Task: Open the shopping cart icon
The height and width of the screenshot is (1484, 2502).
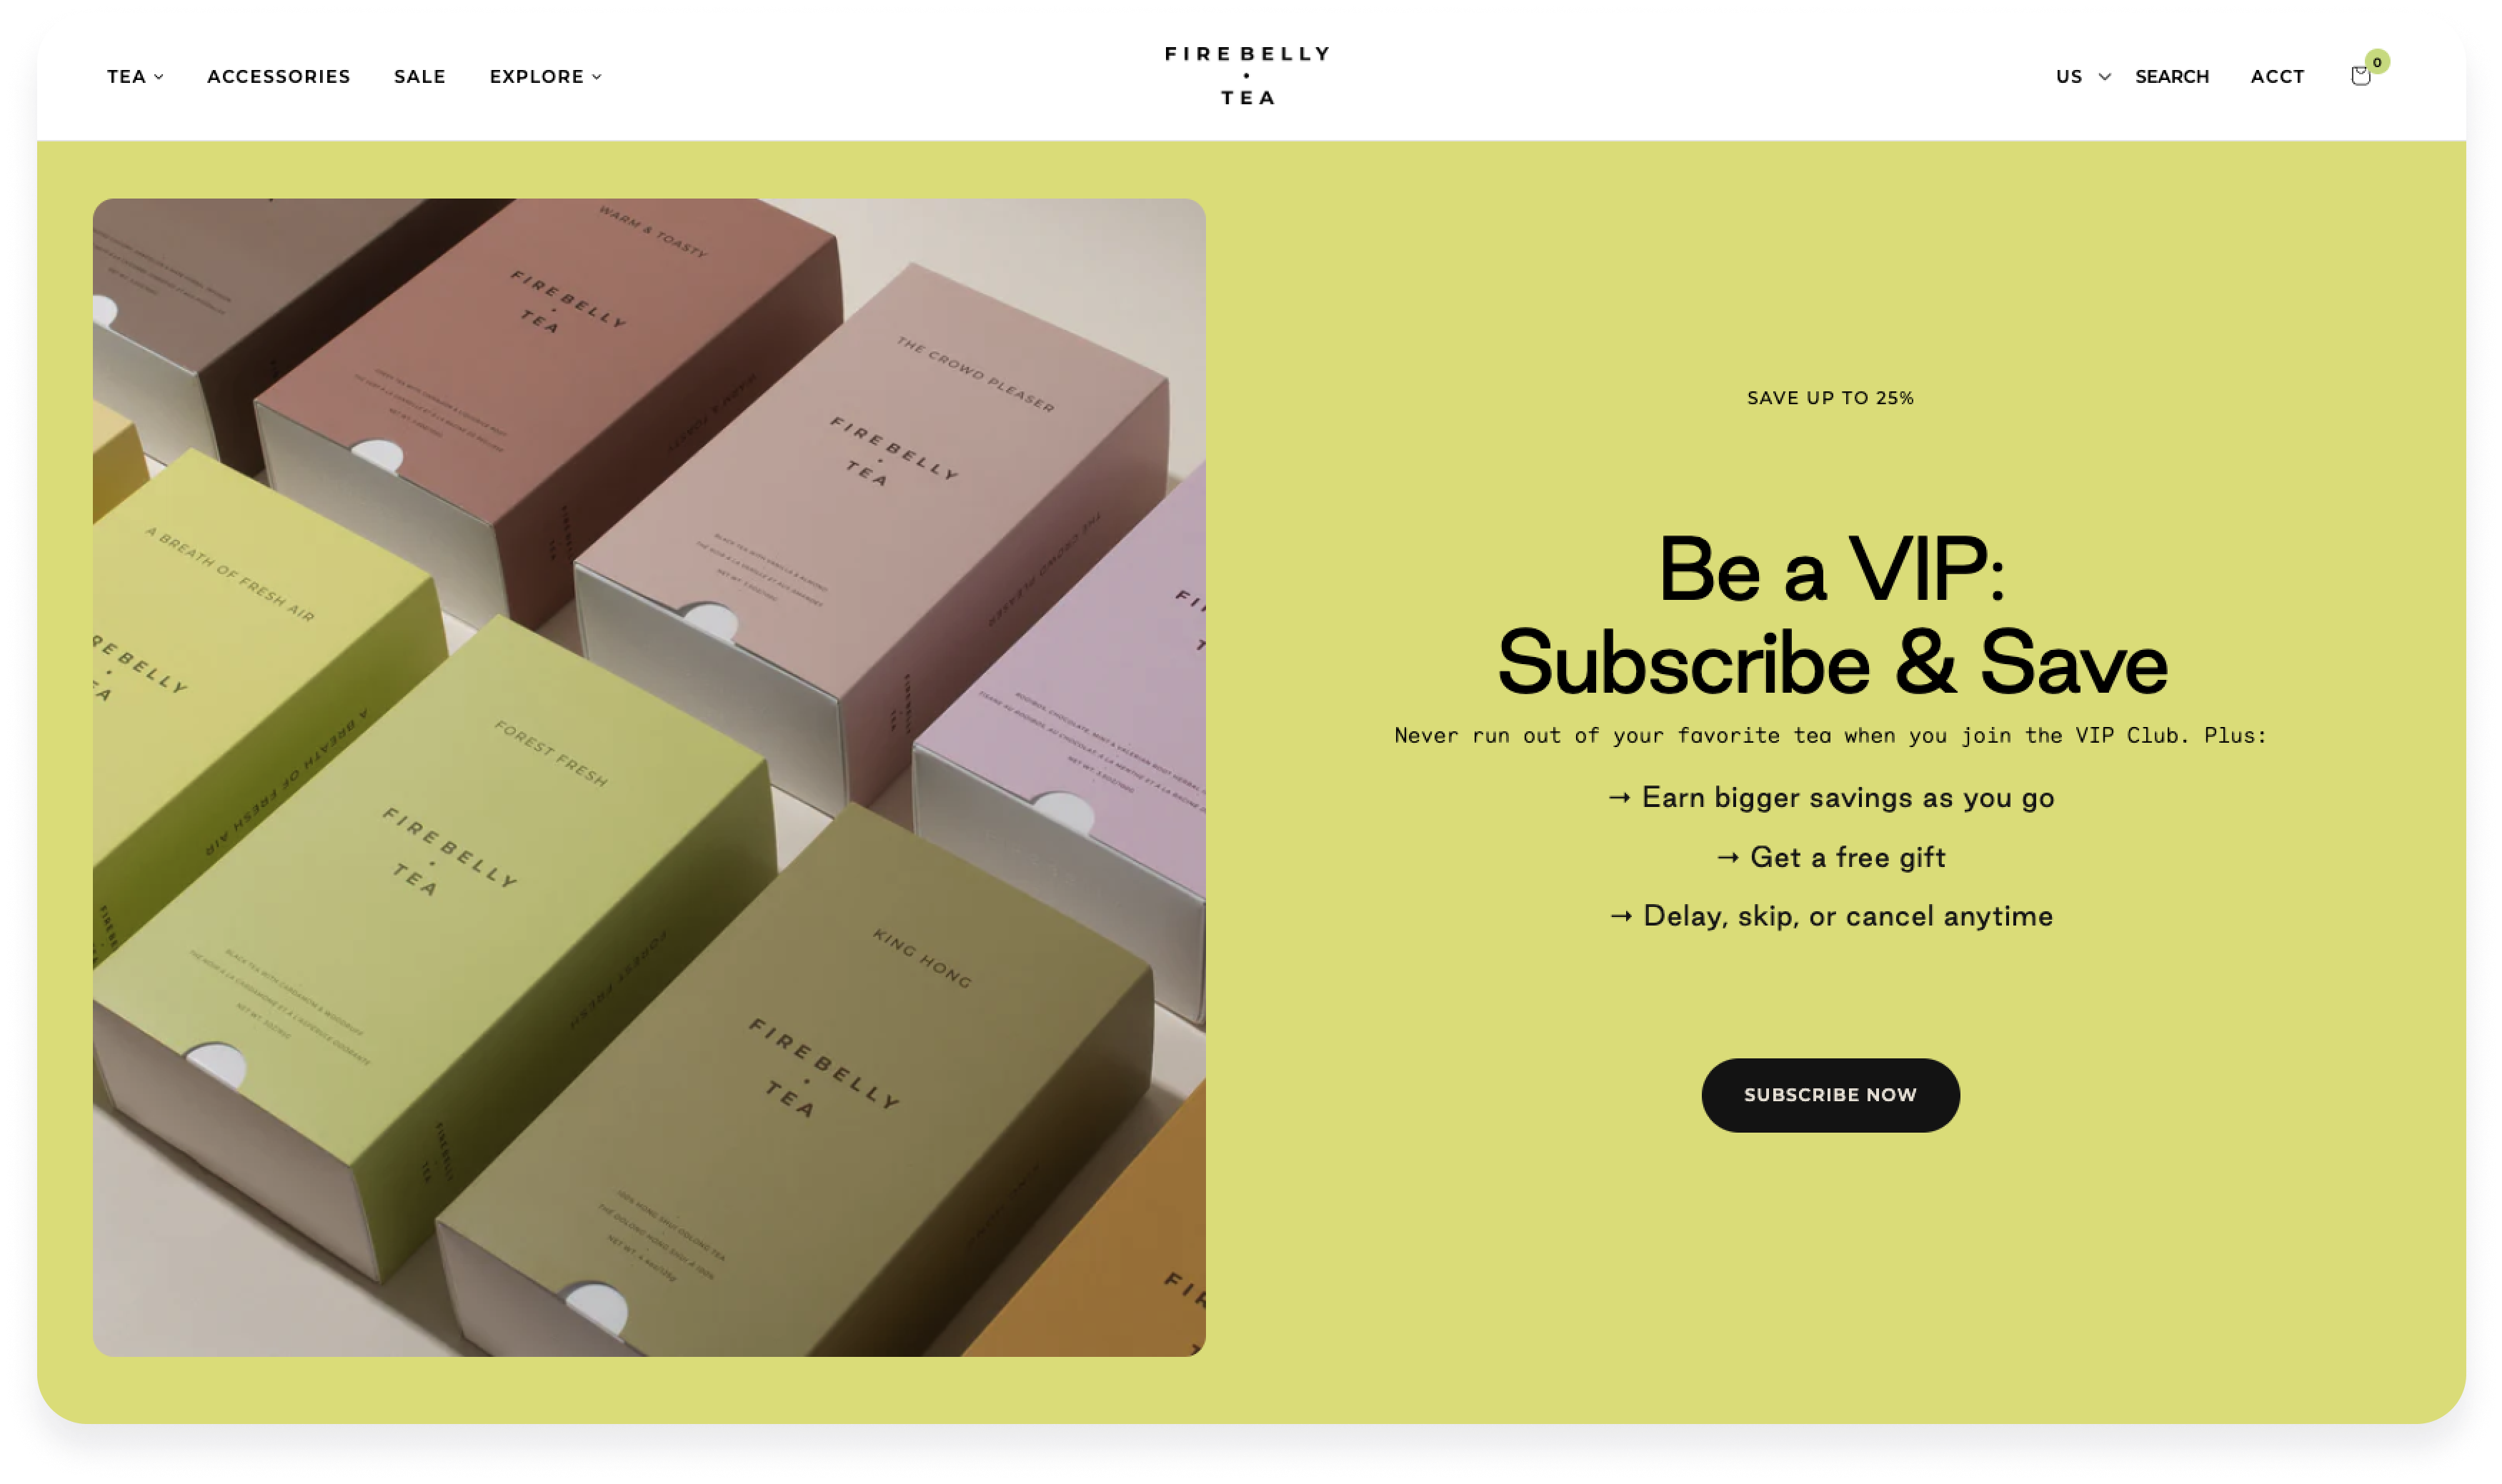Action: point(2360,76)
